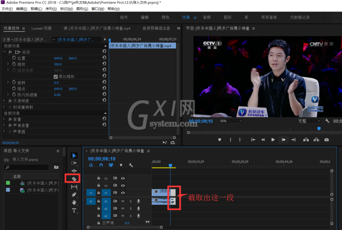The height and width of the screenshot is (230, 342).
Task: Go to Out point in program monitor
Action: click(x=294, y=140)
